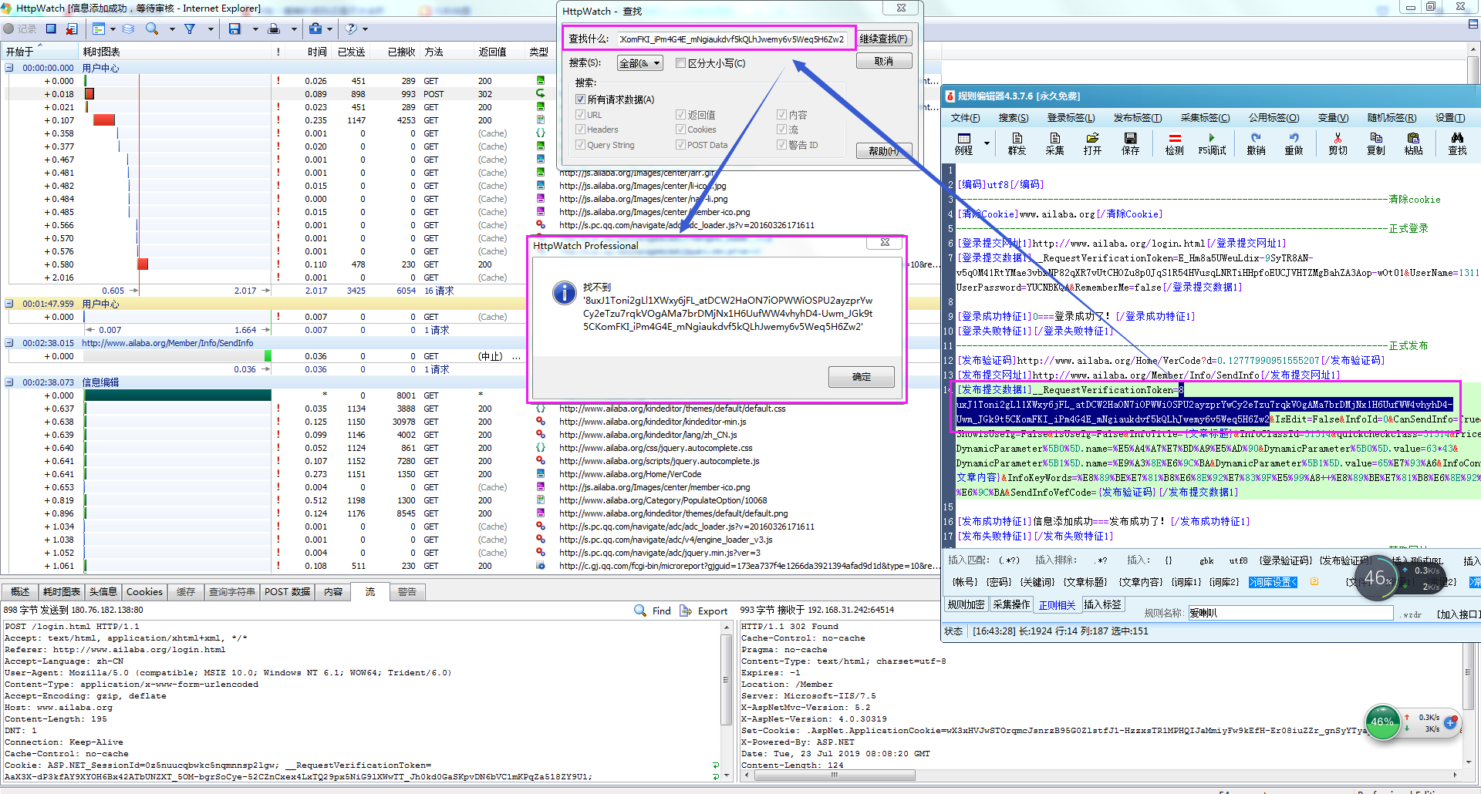Image resolution: width=1481 pixels, height=794 pixels.
Task: Enable the 区分大小写(C) checkbox
Action: click(x=680, y=63)
